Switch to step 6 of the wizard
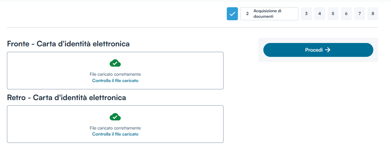This screenshot has height=168, width=391. click(x=346, y=14)
